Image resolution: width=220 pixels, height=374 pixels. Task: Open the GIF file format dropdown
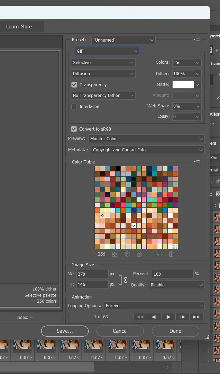click(107, 51)
